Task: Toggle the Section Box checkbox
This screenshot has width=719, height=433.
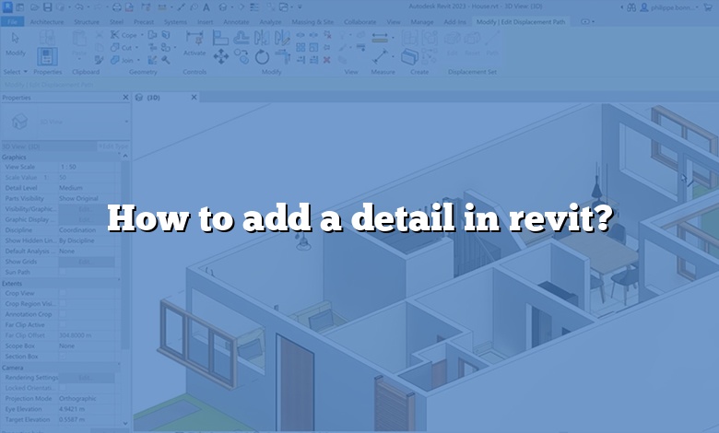Action: tap(63, 357)
